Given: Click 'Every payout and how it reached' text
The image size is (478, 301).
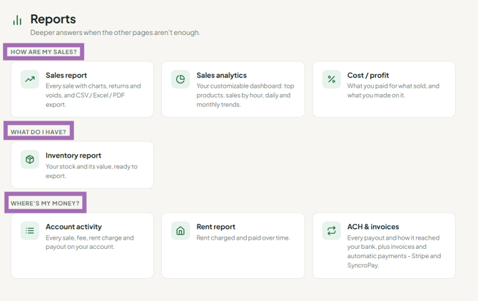Looking at the screenshot, I should pyautogui.click(x=394, y=251).
